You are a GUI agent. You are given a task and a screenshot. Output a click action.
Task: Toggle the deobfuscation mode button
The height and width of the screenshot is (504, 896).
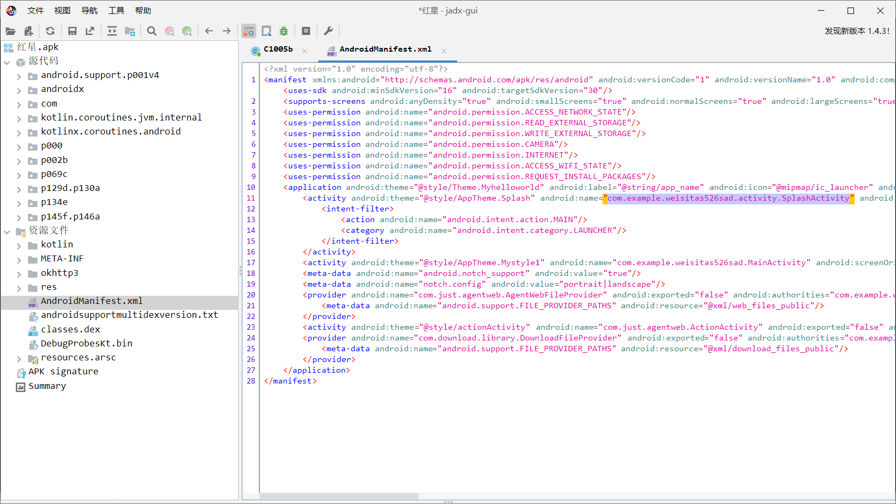(248, 31)
